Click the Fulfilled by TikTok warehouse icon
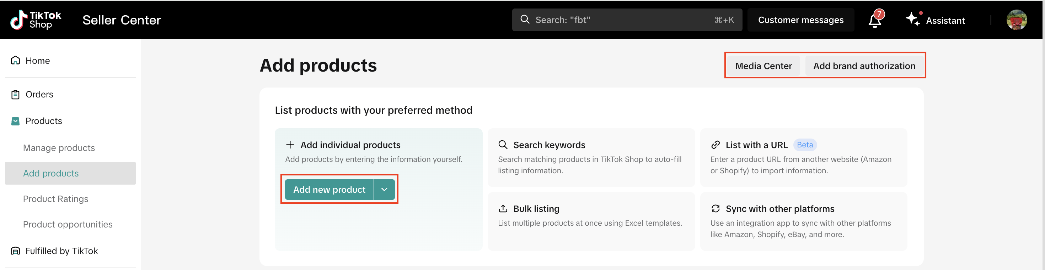The height and width of the screenshot is (270, 1045). 15,251
